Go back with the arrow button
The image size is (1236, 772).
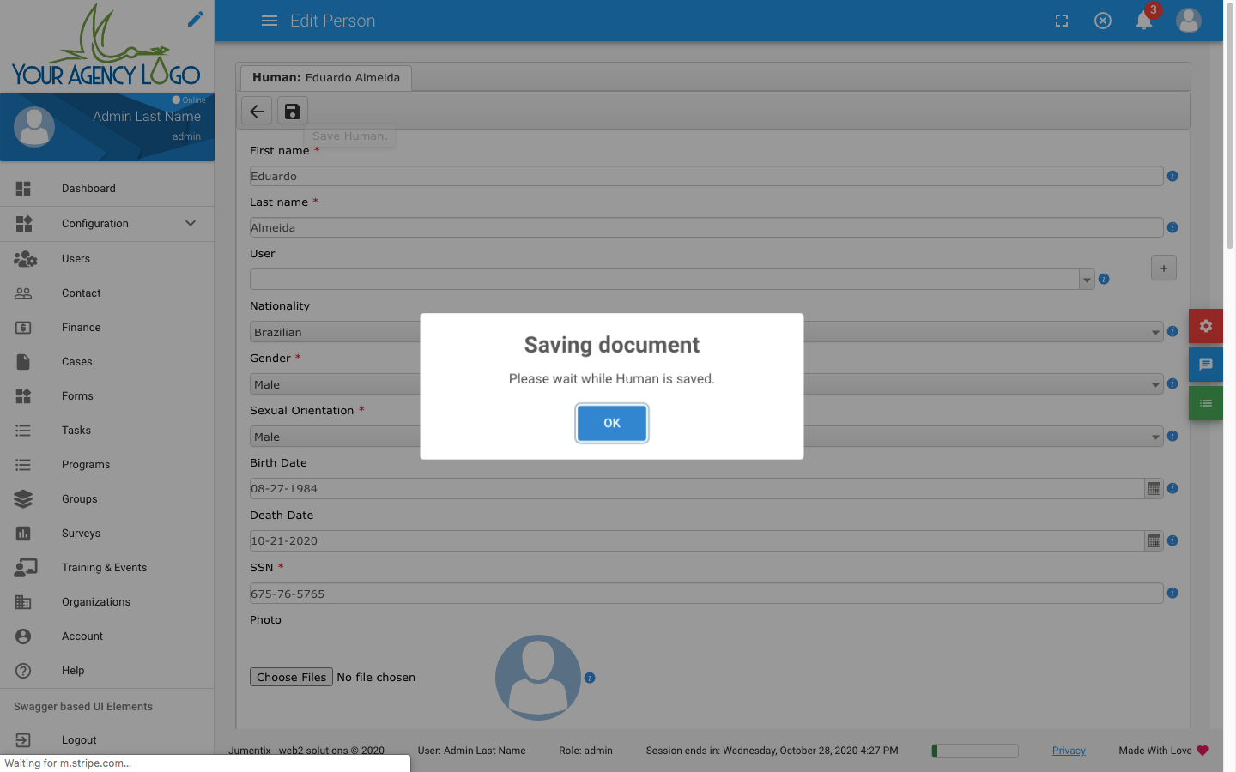click(257, 111)
